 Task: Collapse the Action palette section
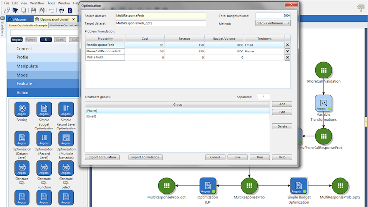click(x=43, y=93)
